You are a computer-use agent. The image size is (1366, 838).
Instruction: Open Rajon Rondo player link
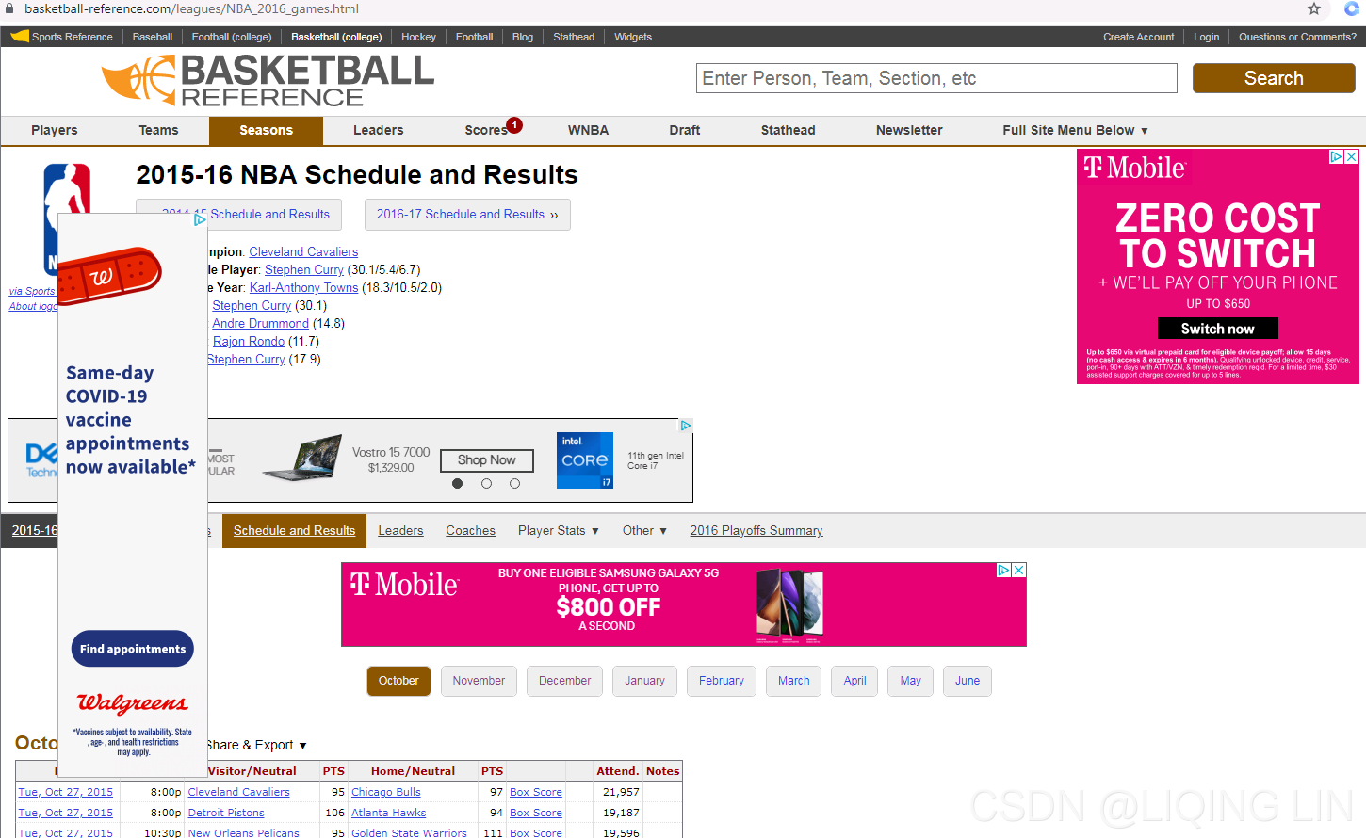pos(249,342)
